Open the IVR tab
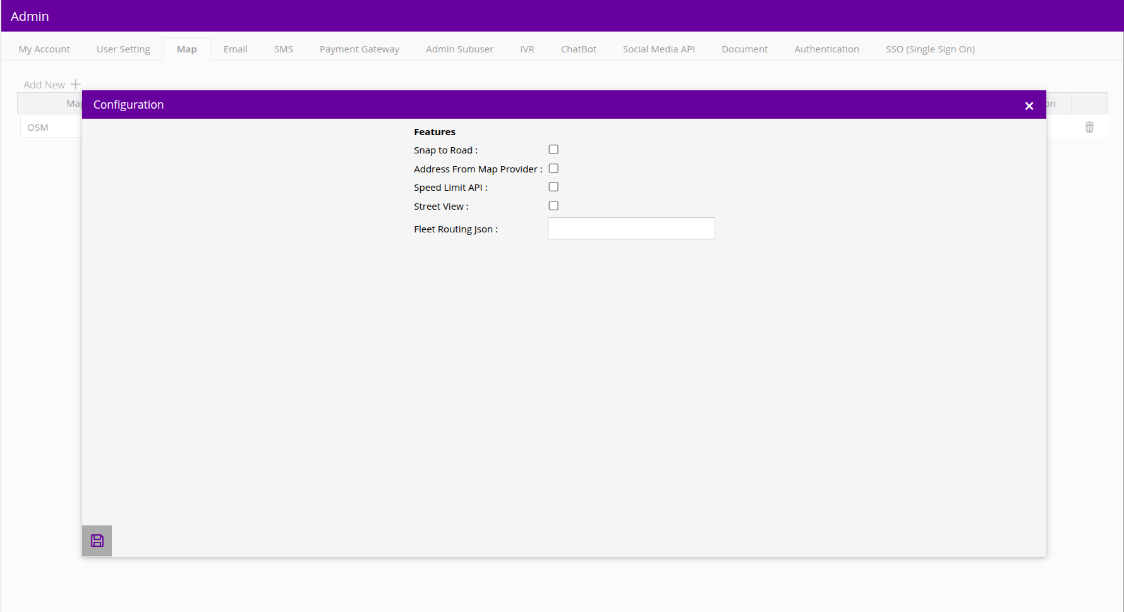 (527, 49)
